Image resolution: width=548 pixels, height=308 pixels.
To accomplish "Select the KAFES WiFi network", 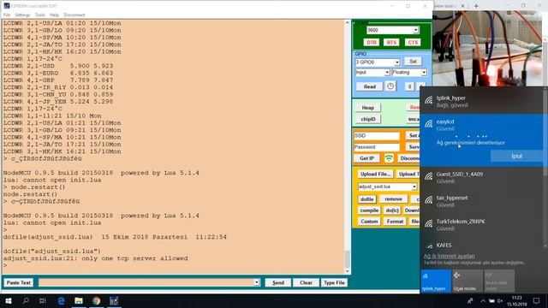I will point(481,246).
